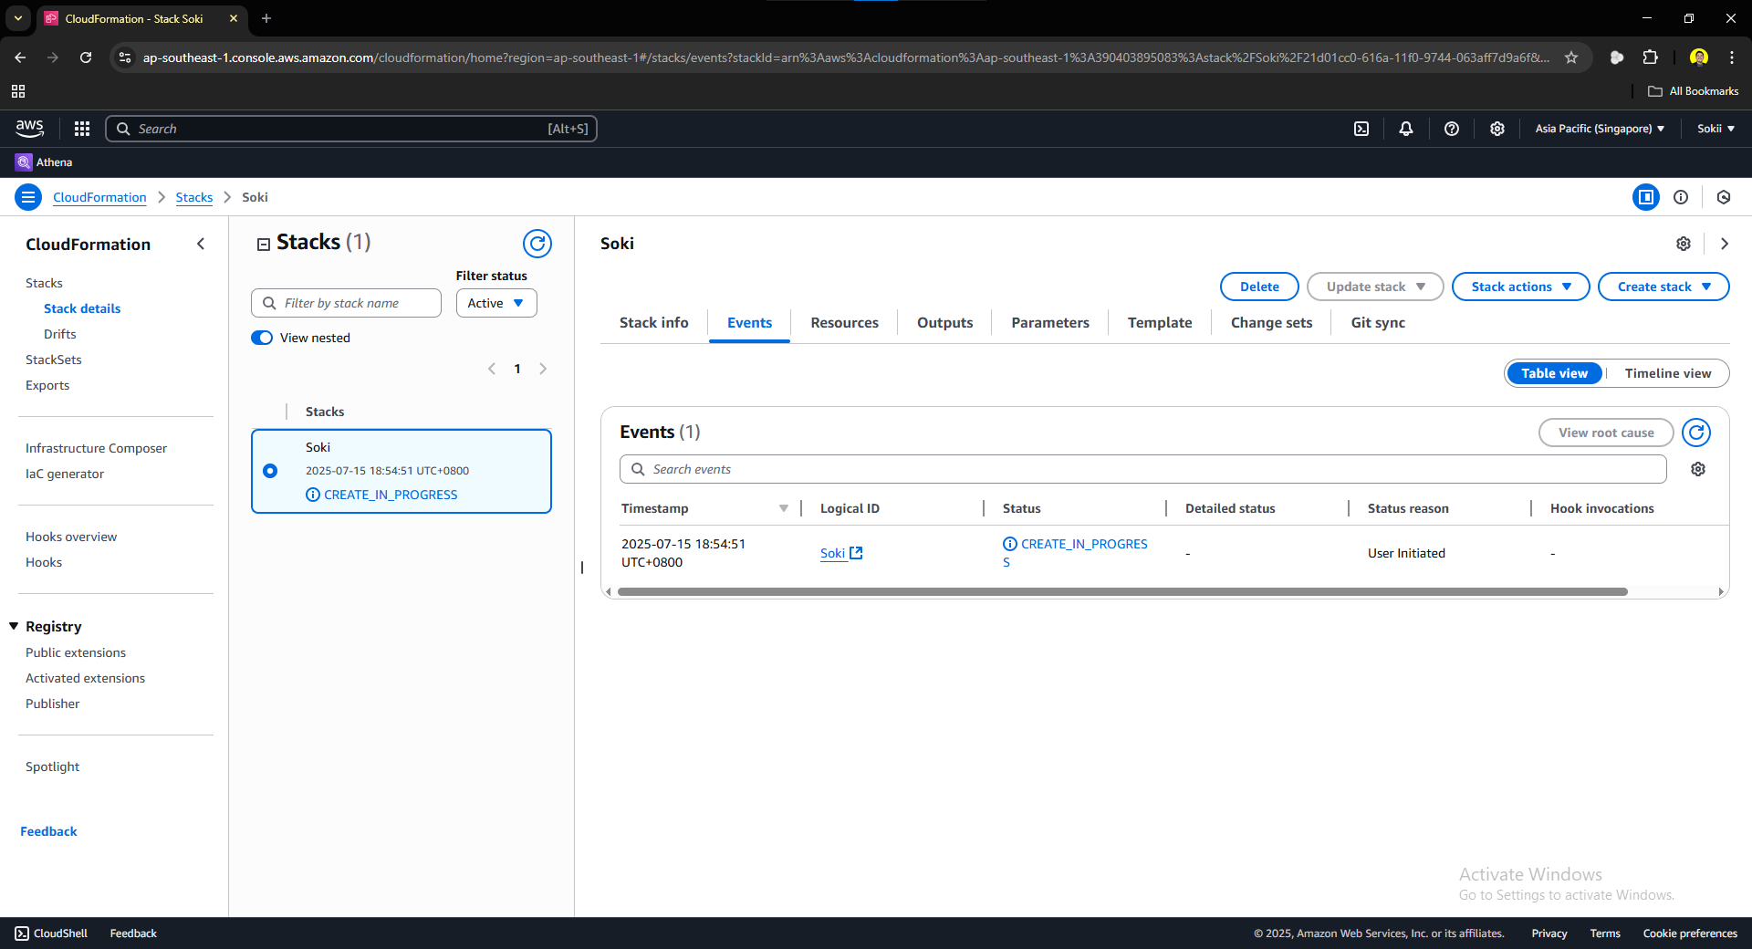The width and height of the screenshot is (1752, 949).
Task: Sort events by the Timestamp arrow
Action: tap(783, 508)
